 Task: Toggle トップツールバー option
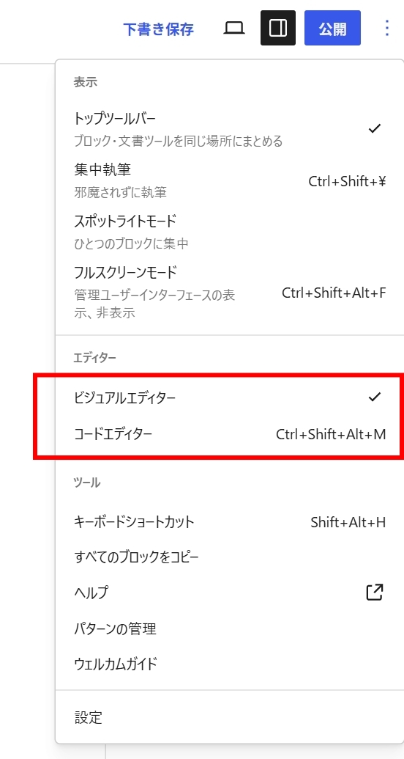(x=230, y=129)
